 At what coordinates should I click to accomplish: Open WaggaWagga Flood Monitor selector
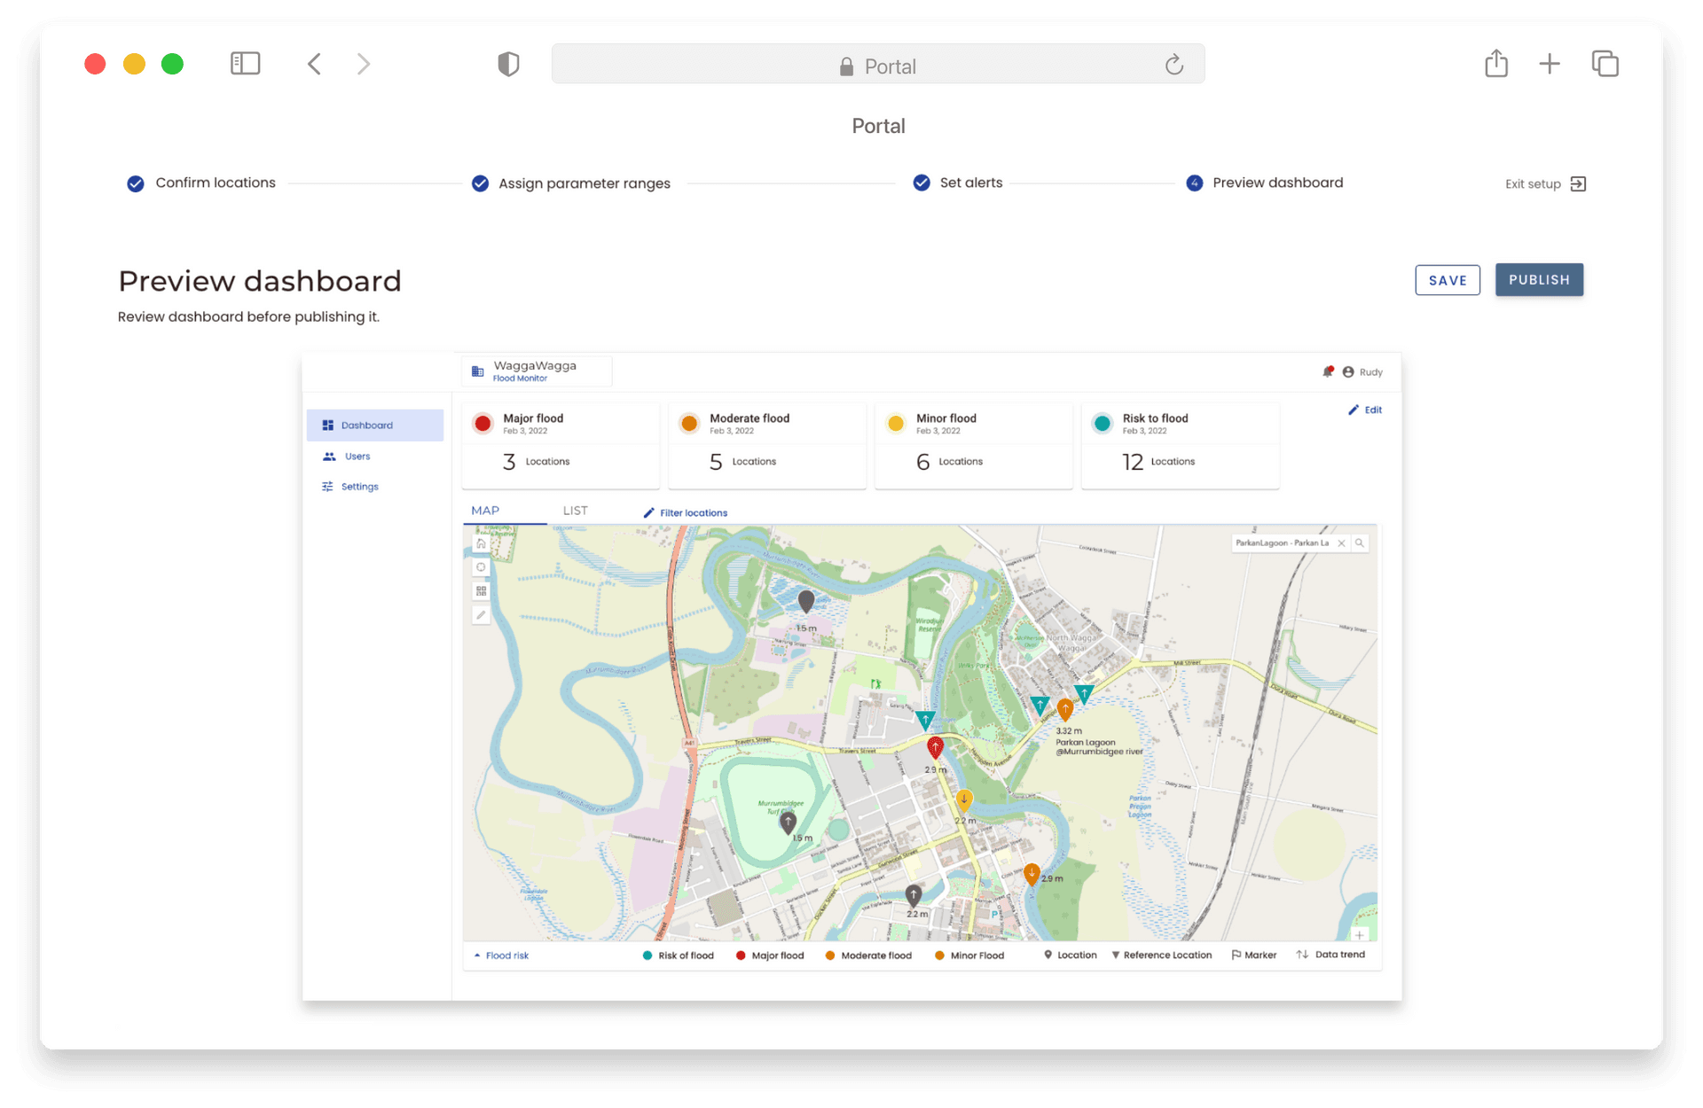click(537, 371)
